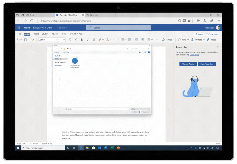Switch to the Review tab

55,34
